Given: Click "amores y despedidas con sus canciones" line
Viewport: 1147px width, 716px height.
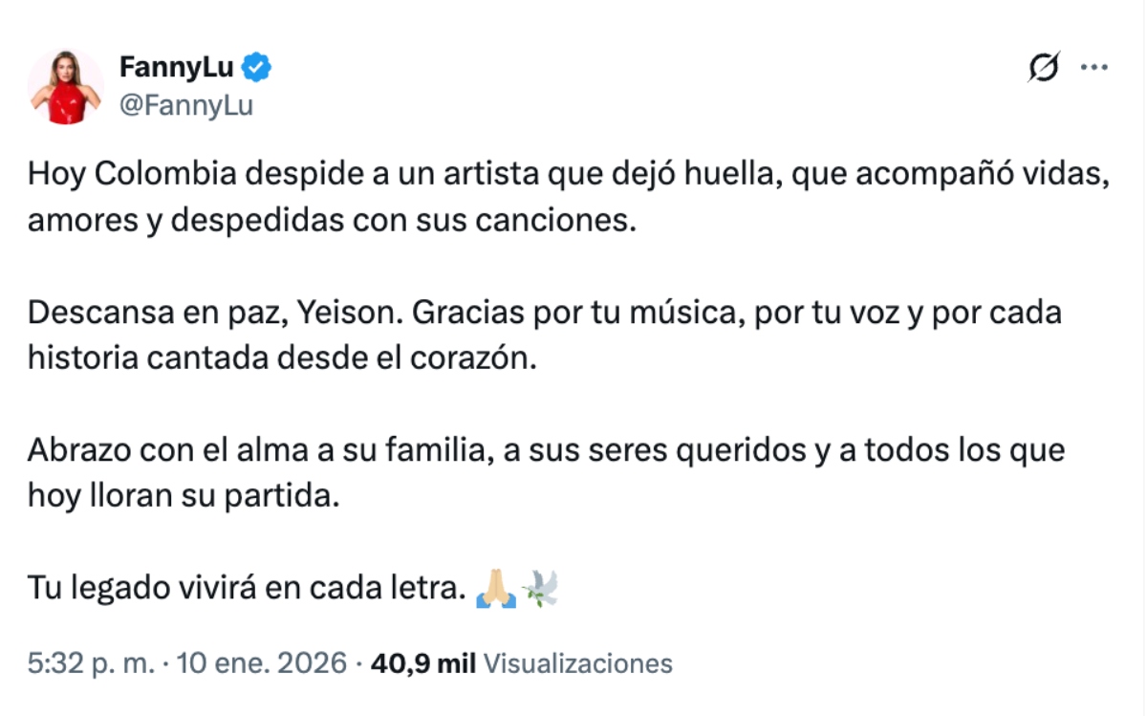Looking at the screenshot, I should [331, 220].
